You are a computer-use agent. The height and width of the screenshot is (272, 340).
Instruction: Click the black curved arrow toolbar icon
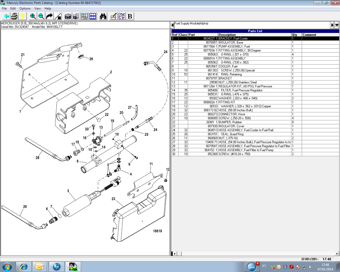click(x=49, y=16)
